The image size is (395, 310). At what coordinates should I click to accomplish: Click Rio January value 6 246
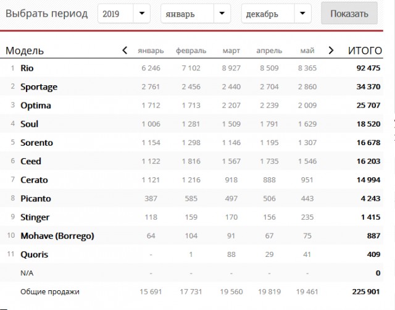pos(151,68)
